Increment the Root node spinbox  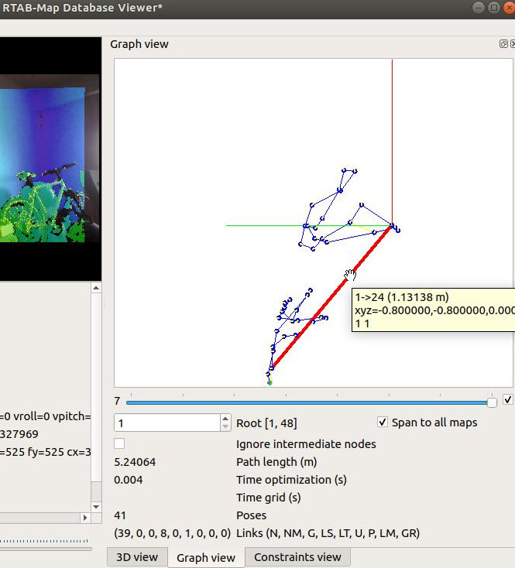(225, 419)
